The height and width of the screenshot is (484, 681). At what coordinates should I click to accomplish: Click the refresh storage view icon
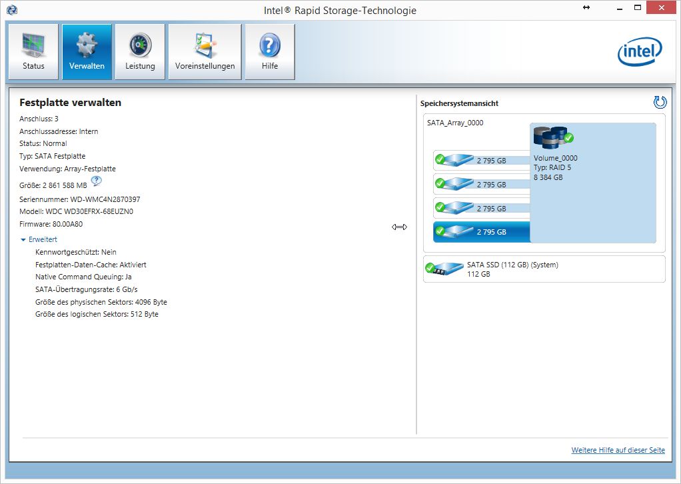[660, 102]
